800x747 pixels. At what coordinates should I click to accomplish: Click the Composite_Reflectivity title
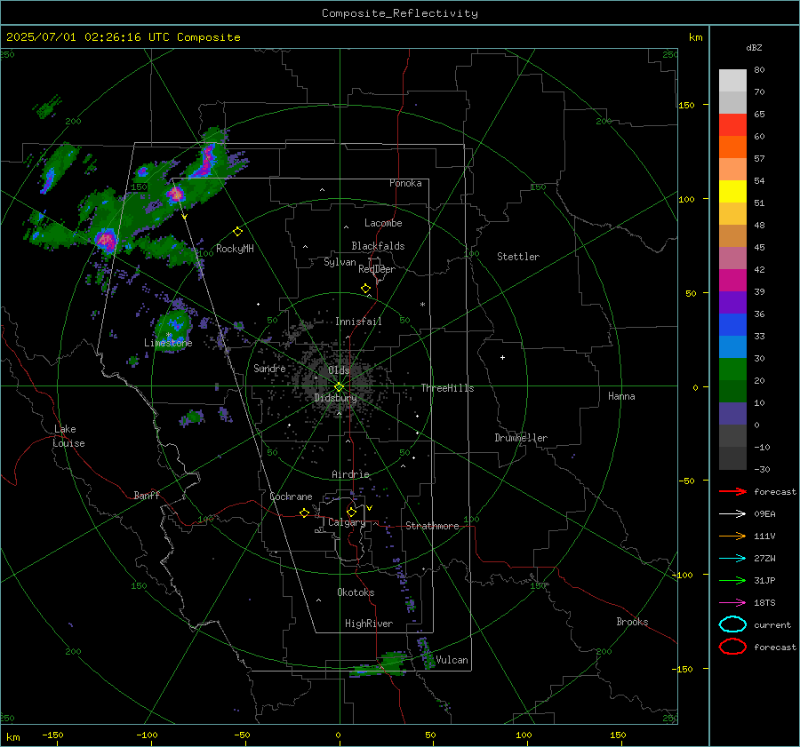400,13
